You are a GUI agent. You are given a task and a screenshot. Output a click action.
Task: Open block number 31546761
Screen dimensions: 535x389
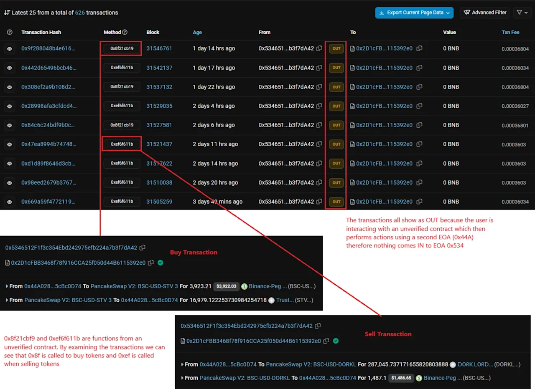tap(159, 48)
